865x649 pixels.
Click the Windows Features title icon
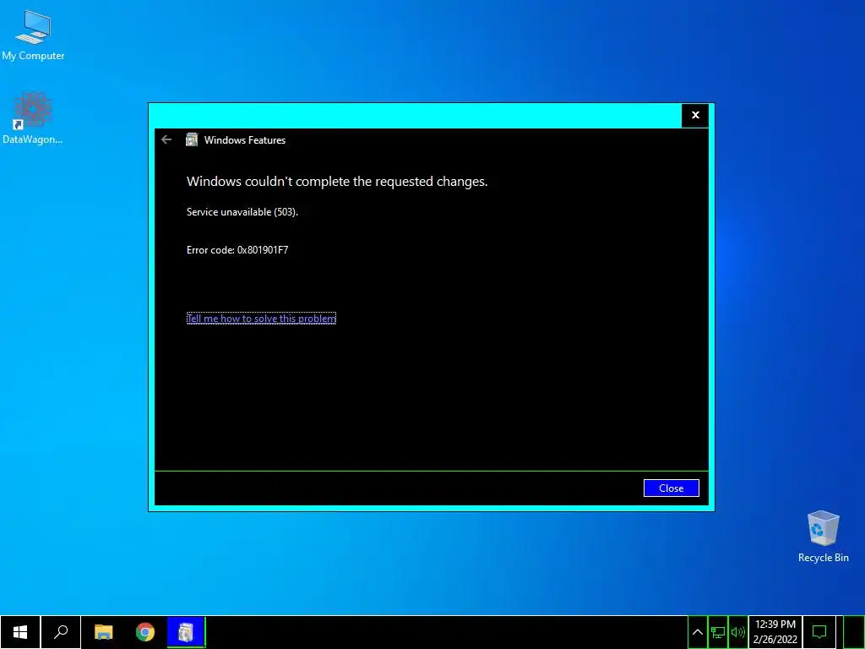point(192,139)
